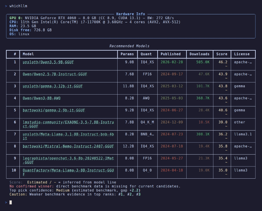Open the bartowski/gemma-2-9b-it-GGUF link

coord(54,110)
